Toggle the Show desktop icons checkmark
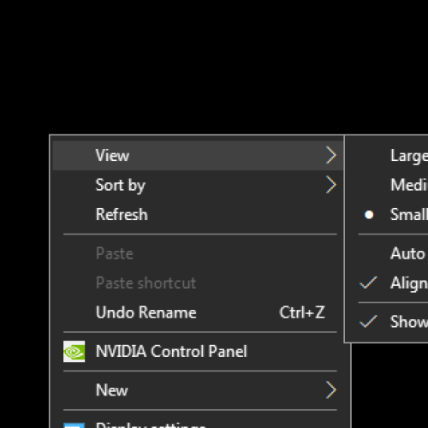428x428 pixels. pyautogui.click(x=368, y=322)
